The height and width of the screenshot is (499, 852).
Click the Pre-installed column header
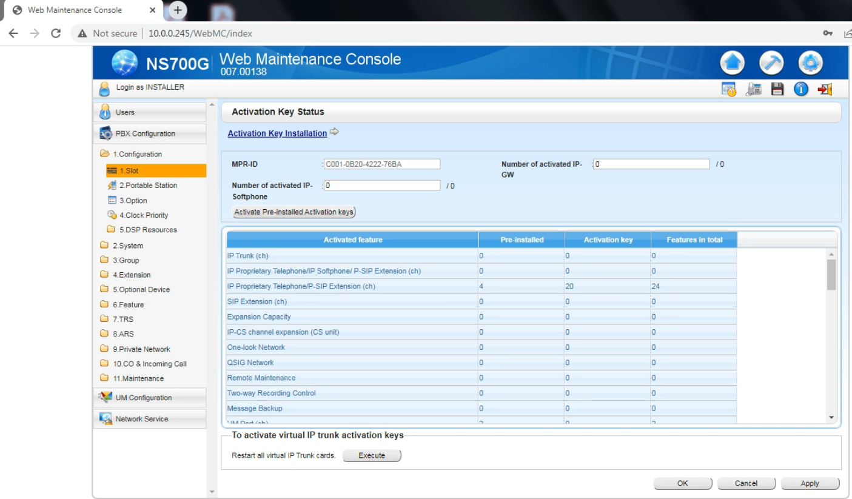pyautogui.click(x=522, y=239)
